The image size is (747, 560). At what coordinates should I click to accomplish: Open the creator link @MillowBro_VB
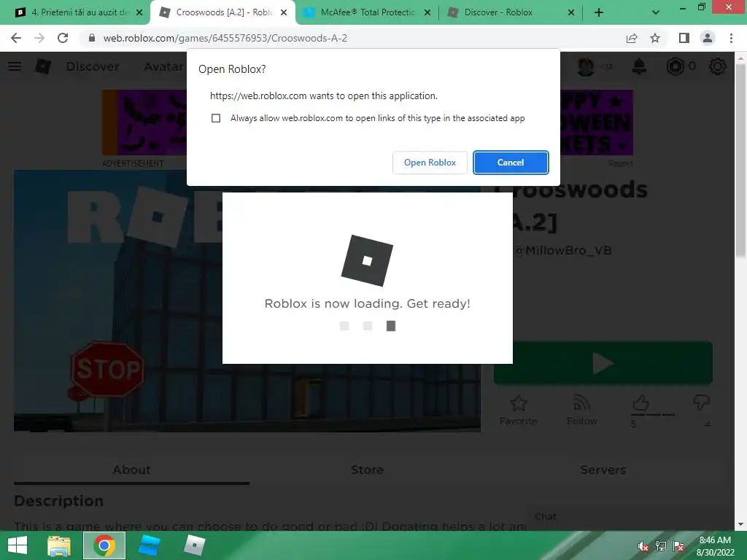click(x=563, y=250)
